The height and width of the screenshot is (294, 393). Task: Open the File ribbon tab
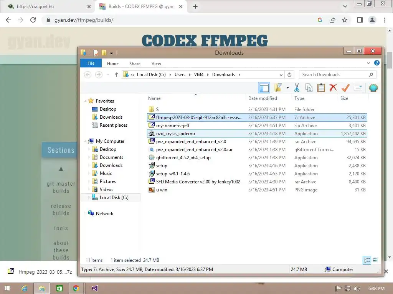[91, 63]
